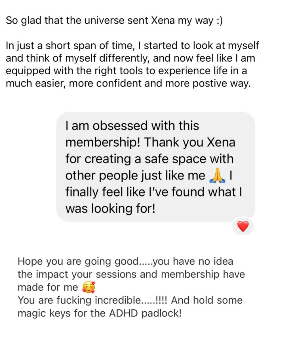The image size is (287, 342).
Task: Click the praying hands emoji
Action: [217, 176]
